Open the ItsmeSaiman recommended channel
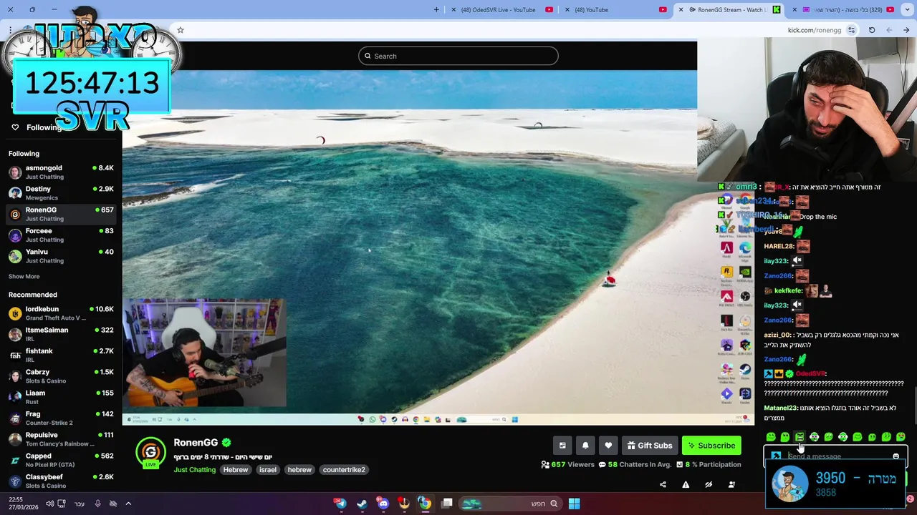The width and height of the screenshot is (917, 515). tap(61, 334)
